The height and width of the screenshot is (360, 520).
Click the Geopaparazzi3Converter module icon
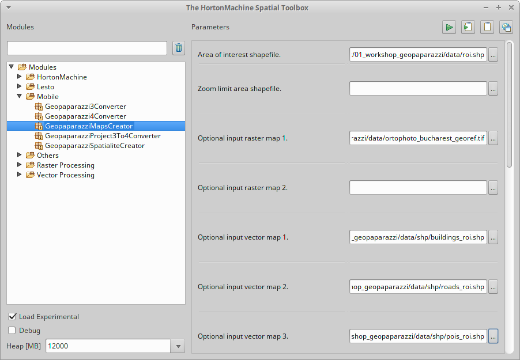point(39,107)
